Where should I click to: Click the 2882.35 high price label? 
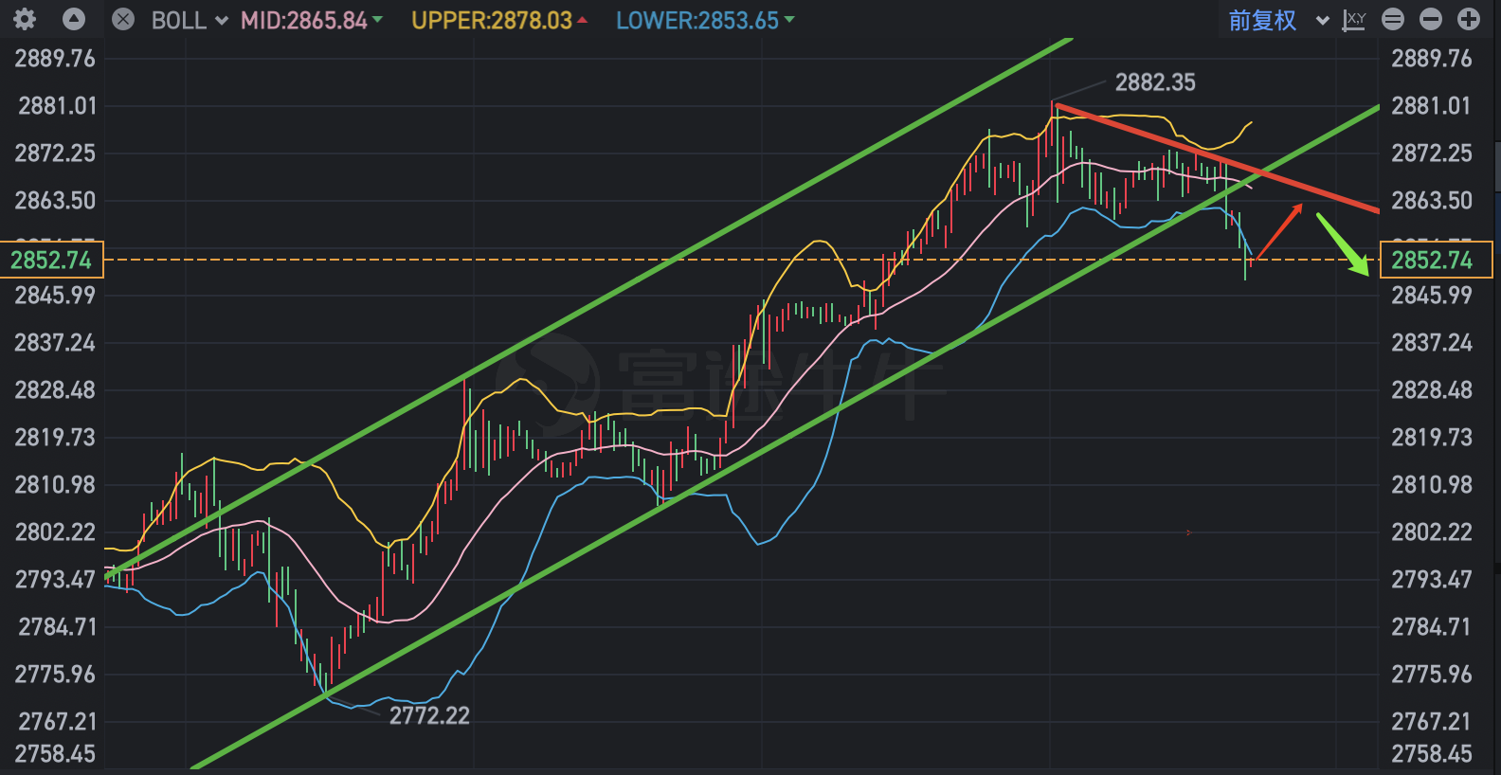coord(1154,82)
